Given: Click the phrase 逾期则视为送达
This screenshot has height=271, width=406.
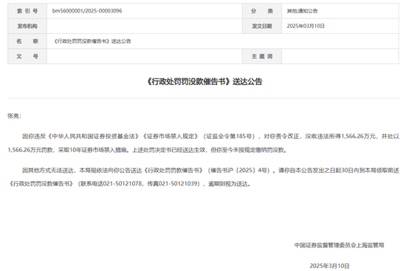Looking at the screenshot, I should (x=228, y=184).
